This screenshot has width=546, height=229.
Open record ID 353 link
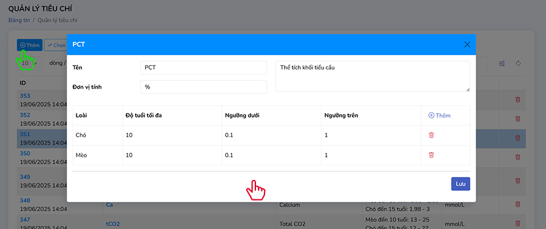(x=25, y=96)
